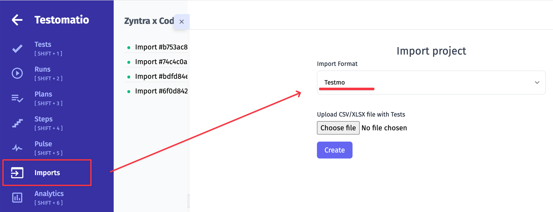Close the import panel with X button
The width and height of the screenshot is (553, 212).
pos(182,22)
